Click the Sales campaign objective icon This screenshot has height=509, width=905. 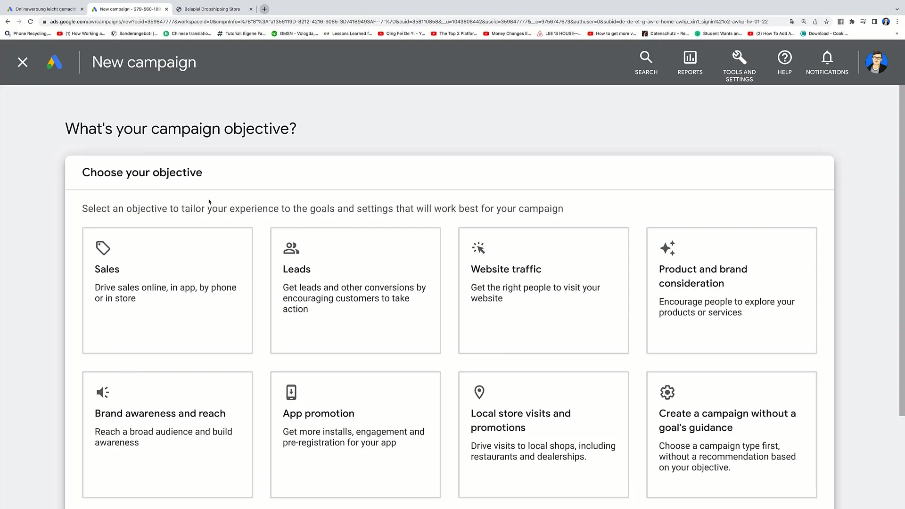pos(103,248)
